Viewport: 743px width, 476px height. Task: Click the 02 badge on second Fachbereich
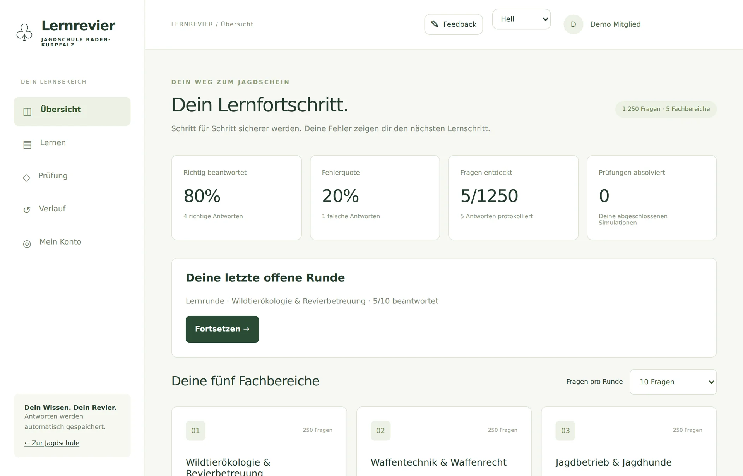pos(380,431)
